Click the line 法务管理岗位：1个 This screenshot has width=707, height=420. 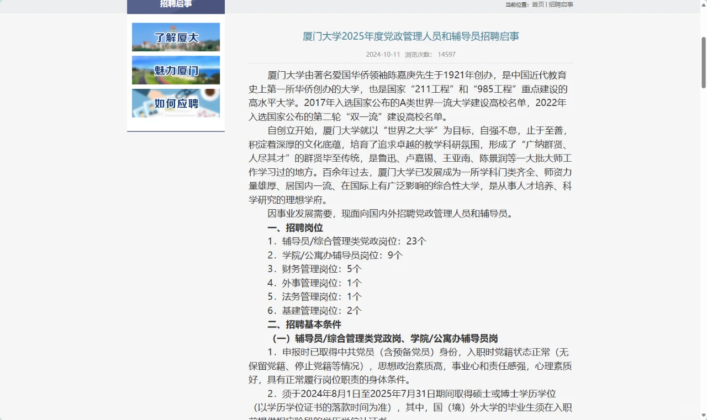[x=314, y=297]
